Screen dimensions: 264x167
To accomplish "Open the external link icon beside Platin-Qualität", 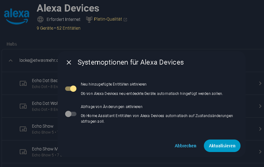I will [125, 20].
